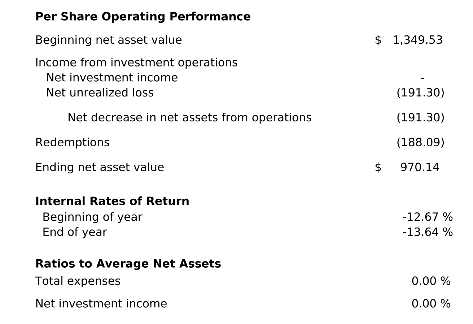
Task: Select the 970.14 ending value
Action: pyautogui.click(x=420, y=167)
